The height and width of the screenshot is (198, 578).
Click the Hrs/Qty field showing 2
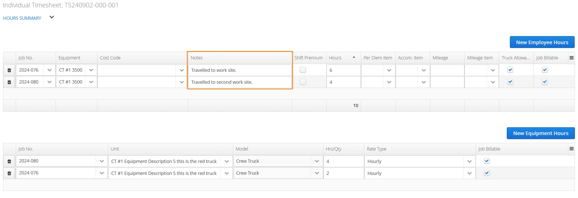coord(344,173)
